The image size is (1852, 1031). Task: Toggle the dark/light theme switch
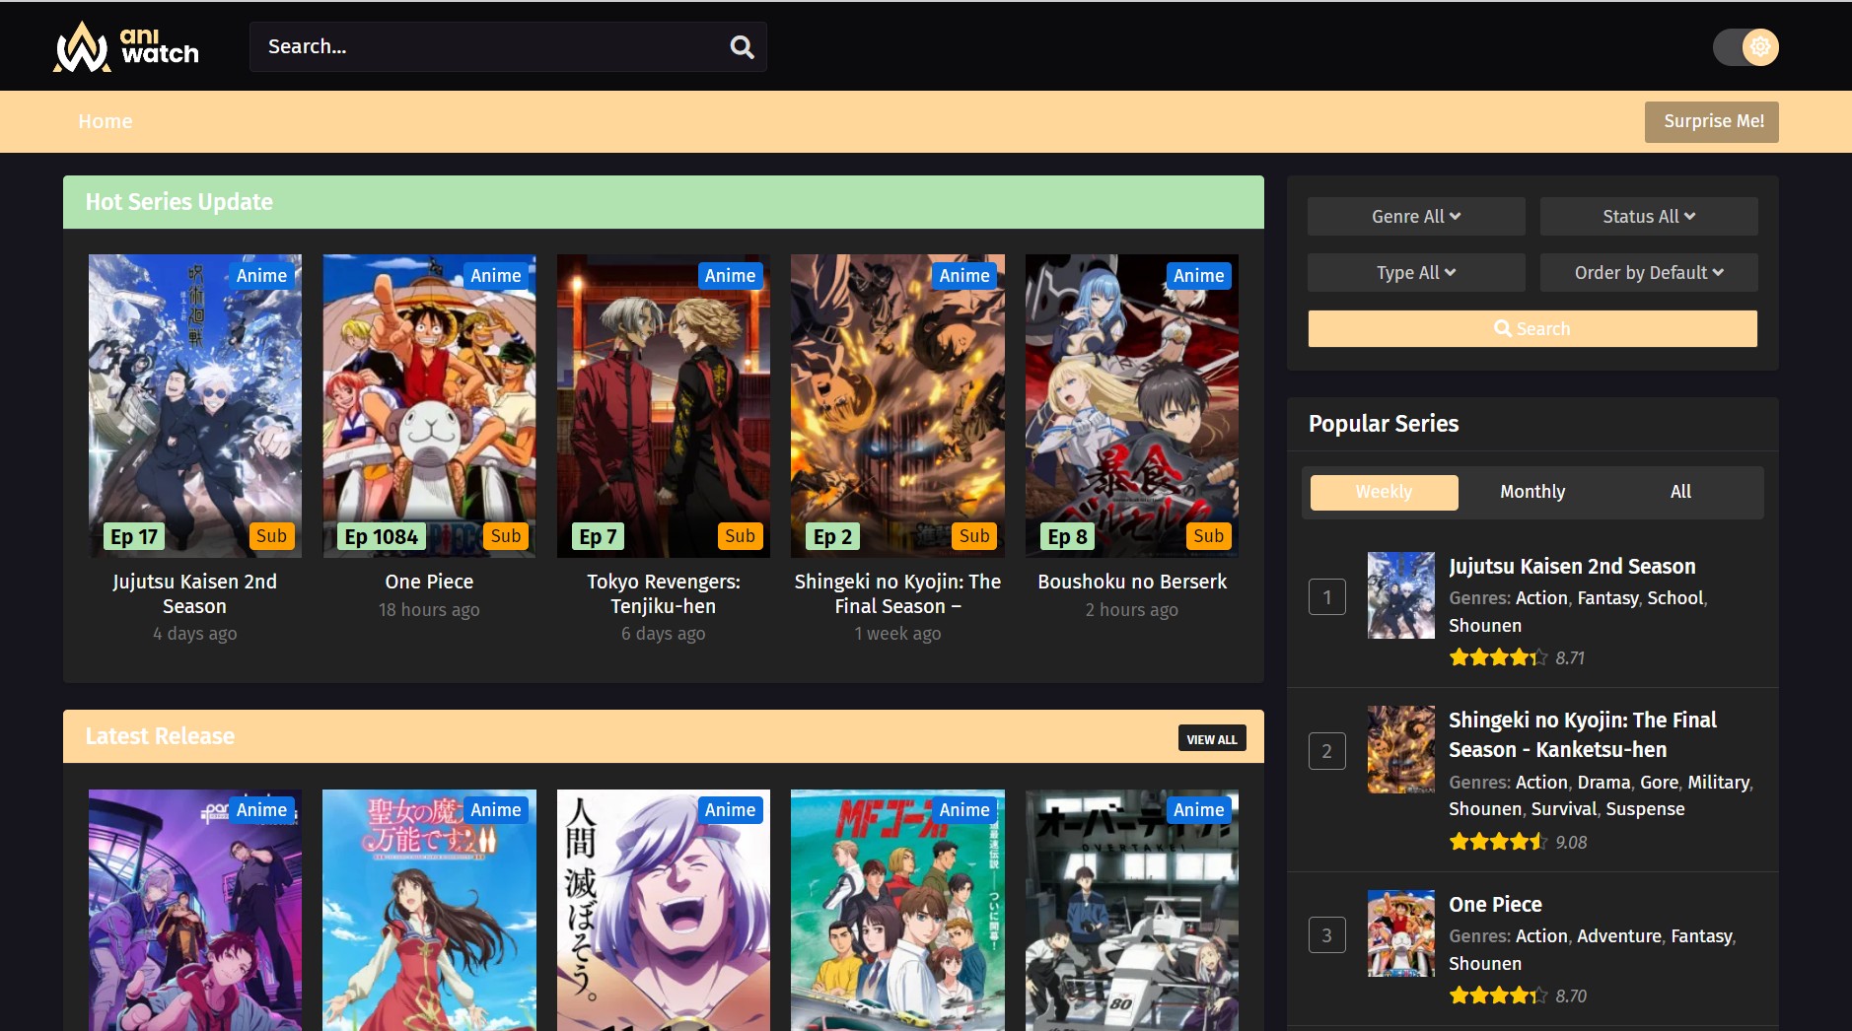[1745, 46]
